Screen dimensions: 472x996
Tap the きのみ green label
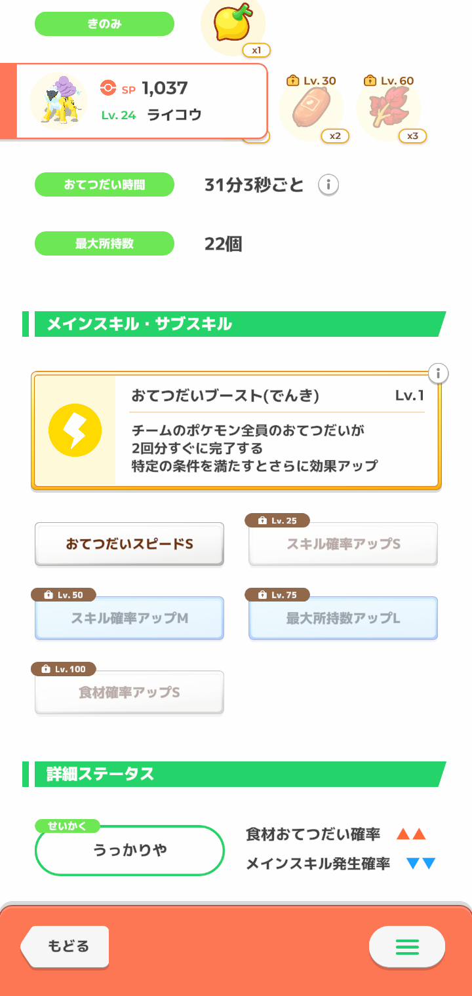point(104,24)
